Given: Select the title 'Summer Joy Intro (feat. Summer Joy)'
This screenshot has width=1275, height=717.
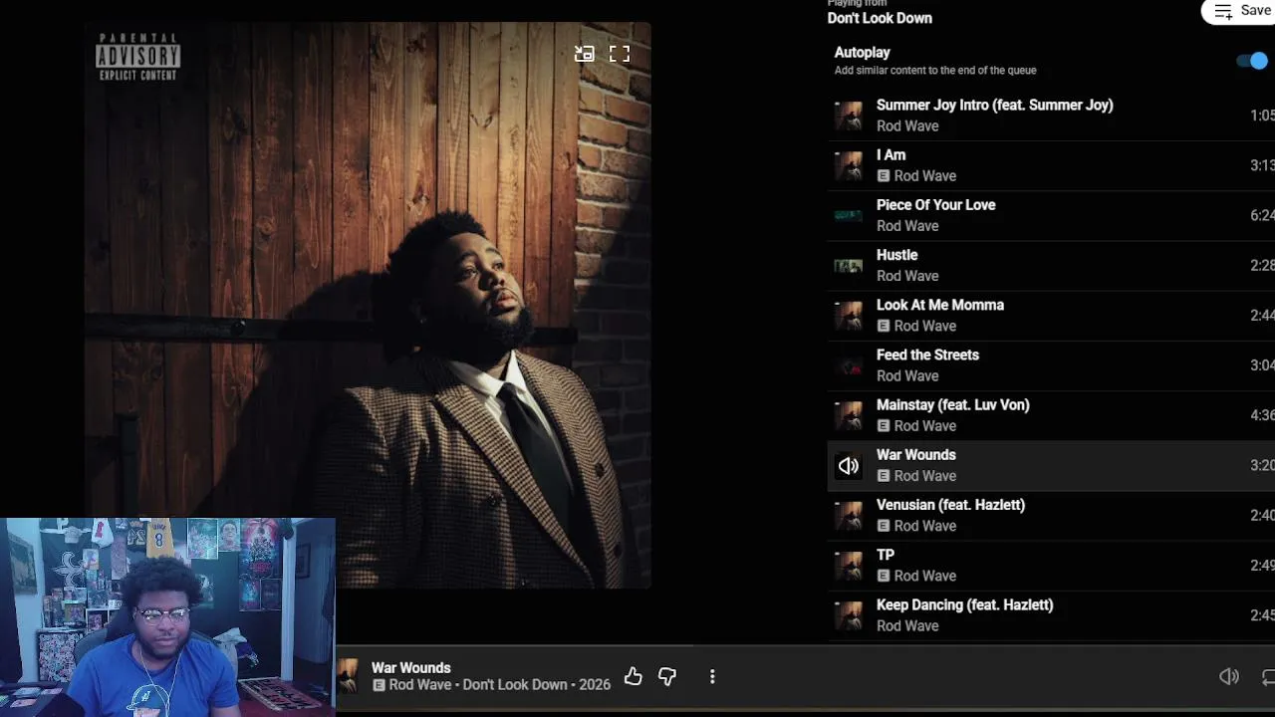Looking at the screenshot, I should pos(995,105).
